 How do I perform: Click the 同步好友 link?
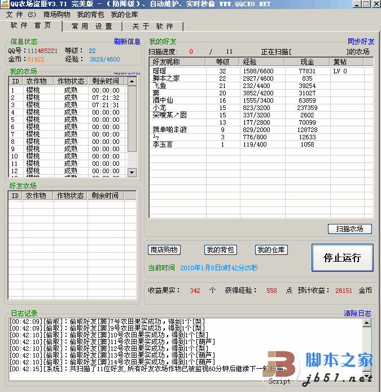click(x=361, y=41)
